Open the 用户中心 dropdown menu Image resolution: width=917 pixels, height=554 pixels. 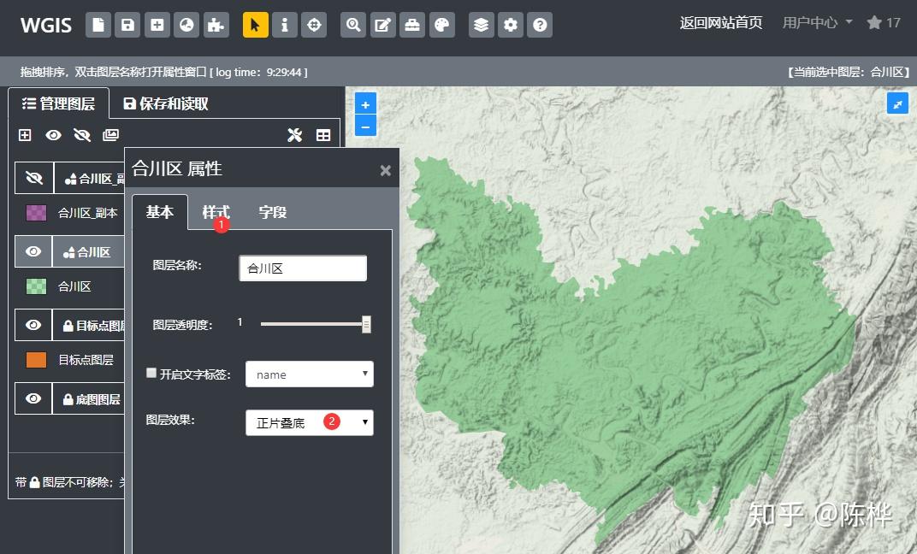[x=817, y=23]
